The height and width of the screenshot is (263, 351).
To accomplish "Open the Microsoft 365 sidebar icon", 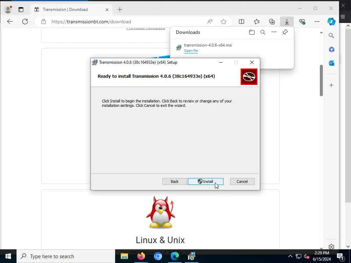I will click(331, 49).
